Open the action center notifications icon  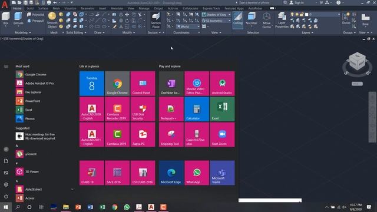(369, 207)
